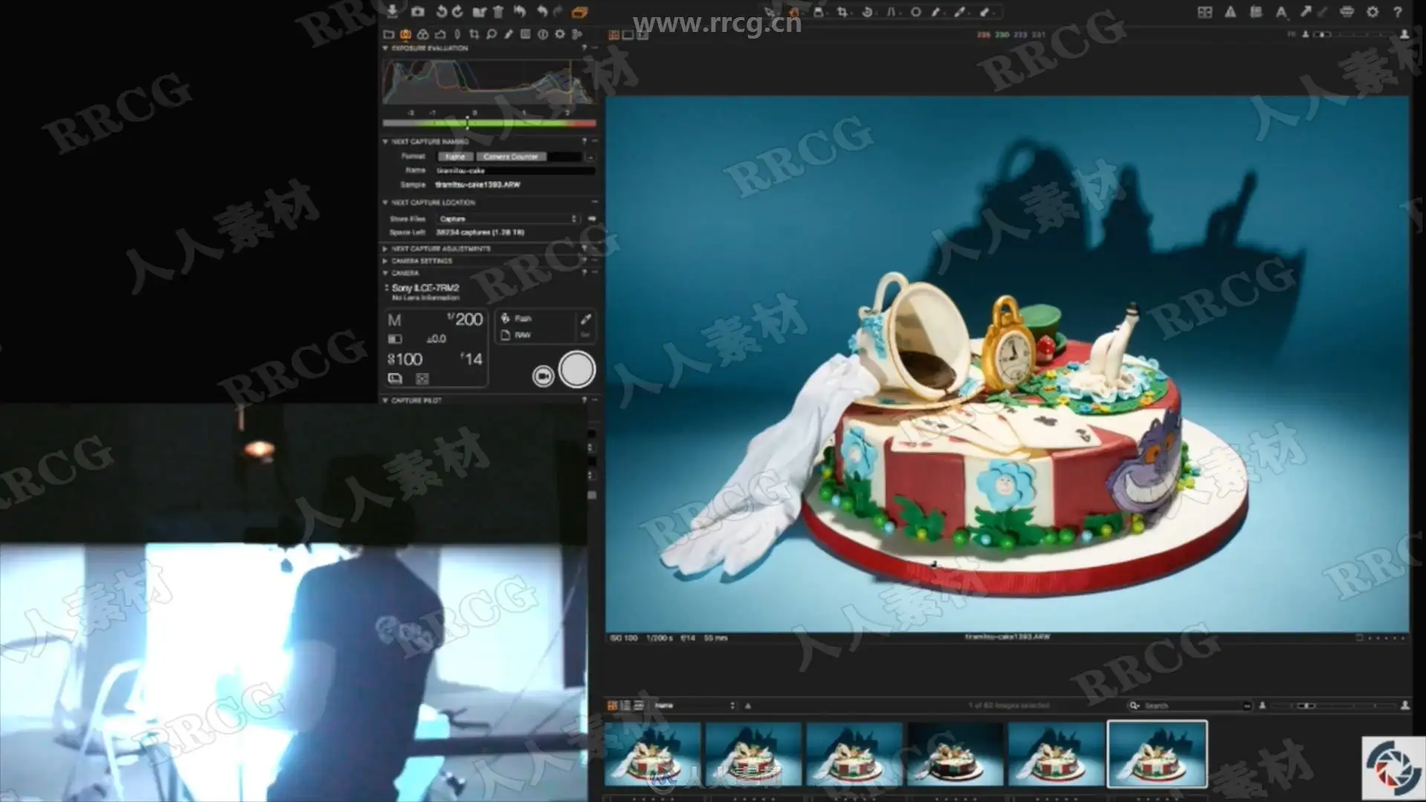Image resolution: width=1426 pixels, height=802 pixels.
Task: Click the Print icon
Action: (x=1347, y=12)
